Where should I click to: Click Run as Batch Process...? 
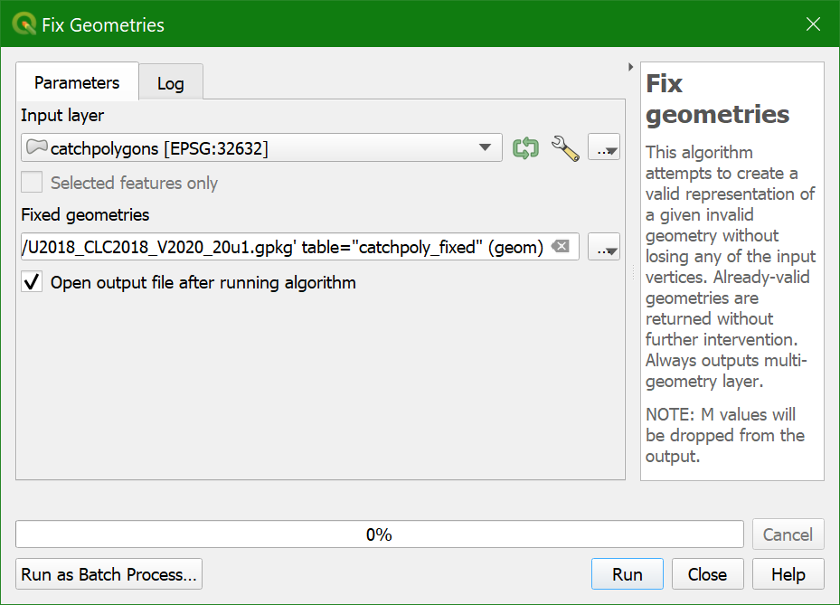click(x=109, y=574)
